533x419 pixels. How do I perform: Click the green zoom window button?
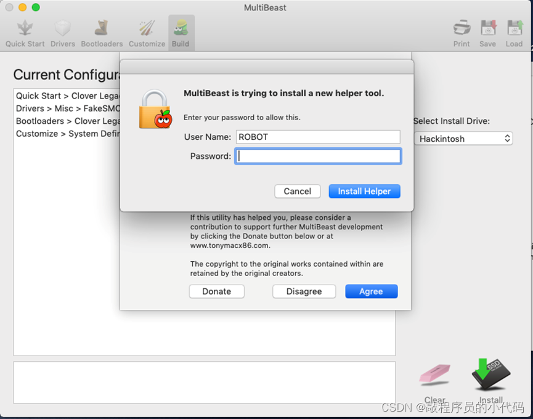click(x=36, y=7)
